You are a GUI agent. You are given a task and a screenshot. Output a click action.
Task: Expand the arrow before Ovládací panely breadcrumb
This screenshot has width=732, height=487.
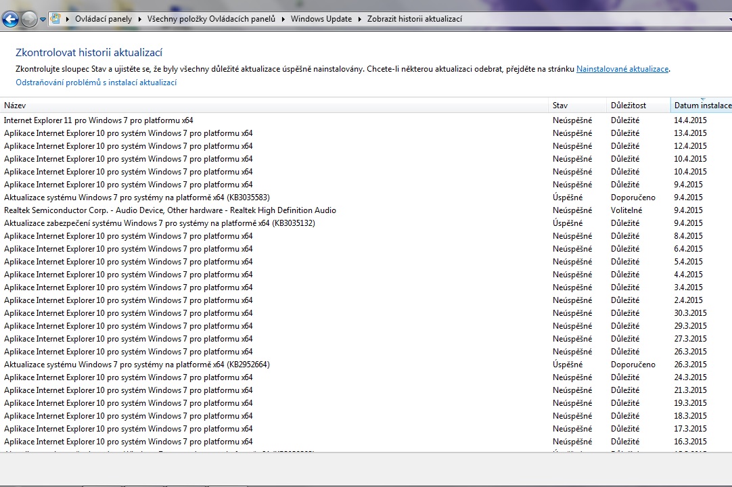(68, 19)
